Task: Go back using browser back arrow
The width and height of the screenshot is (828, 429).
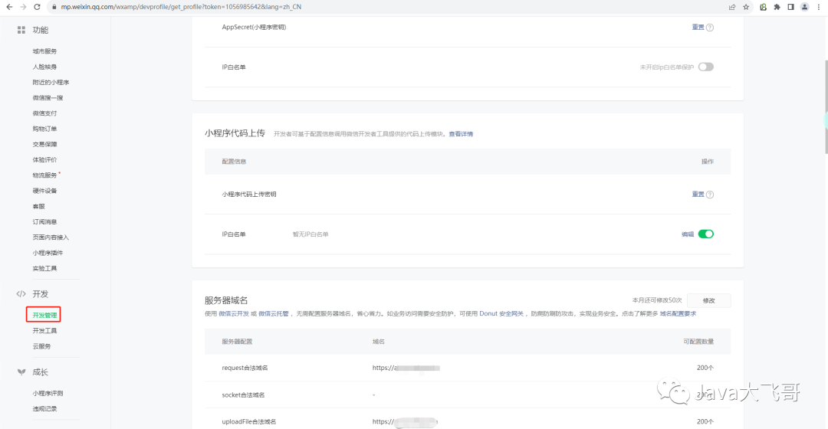Action: 9,7
